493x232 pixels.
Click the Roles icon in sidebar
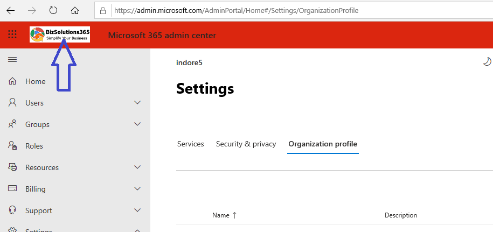[12, 146]
